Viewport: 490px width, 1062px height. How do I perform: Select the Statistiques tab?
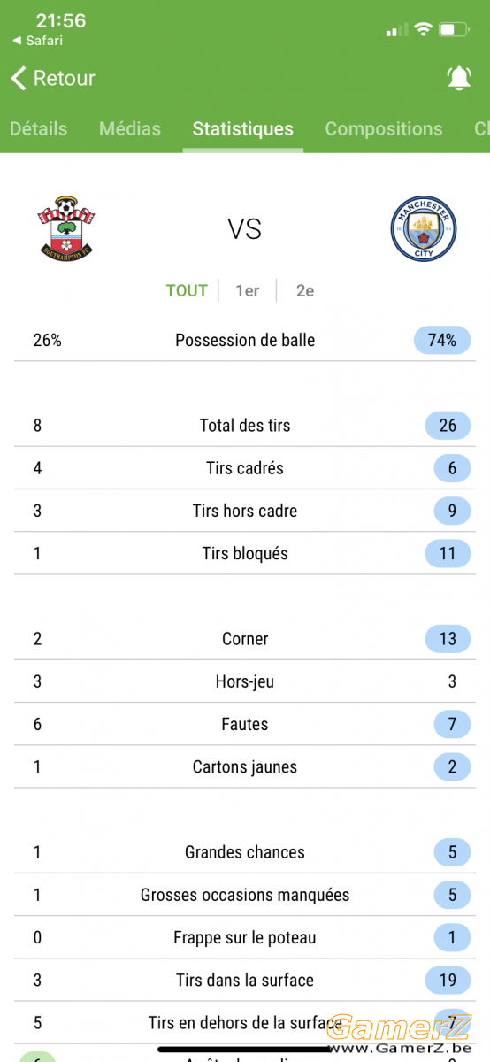[x=243, y=128]
